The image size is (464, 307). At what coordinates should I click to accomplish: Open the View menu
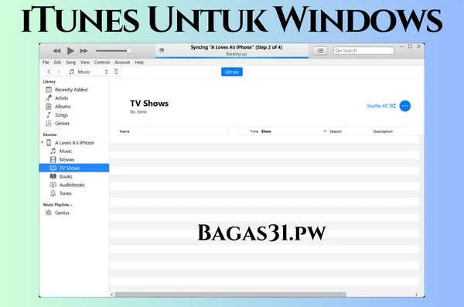[x=85, y=62]
